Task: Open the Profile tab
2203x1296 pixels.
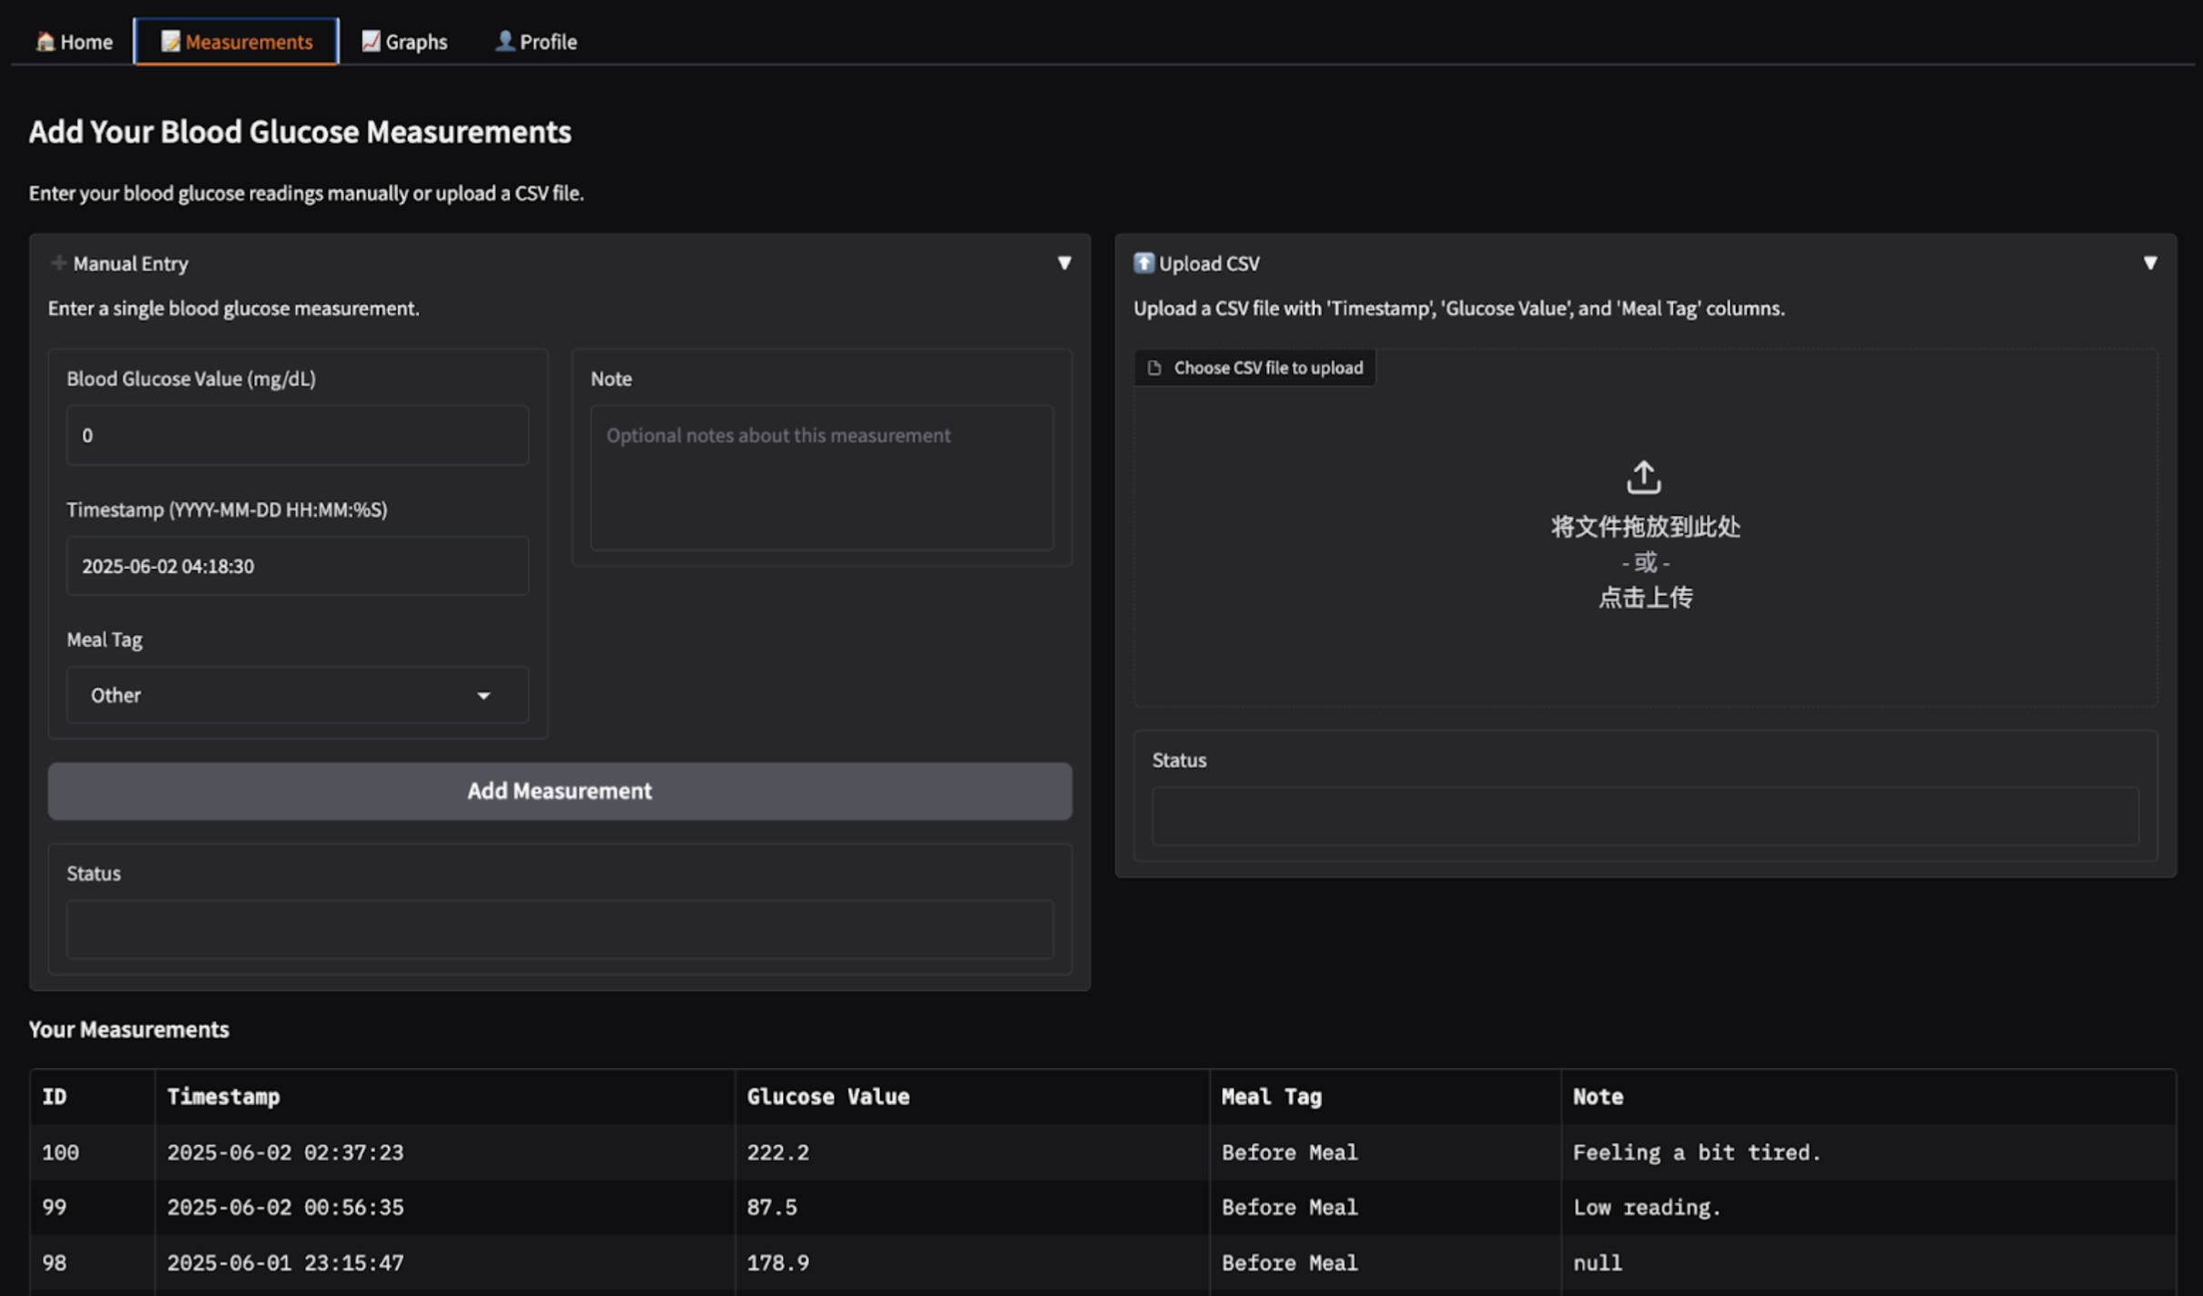Action: (x=536, y=41)
